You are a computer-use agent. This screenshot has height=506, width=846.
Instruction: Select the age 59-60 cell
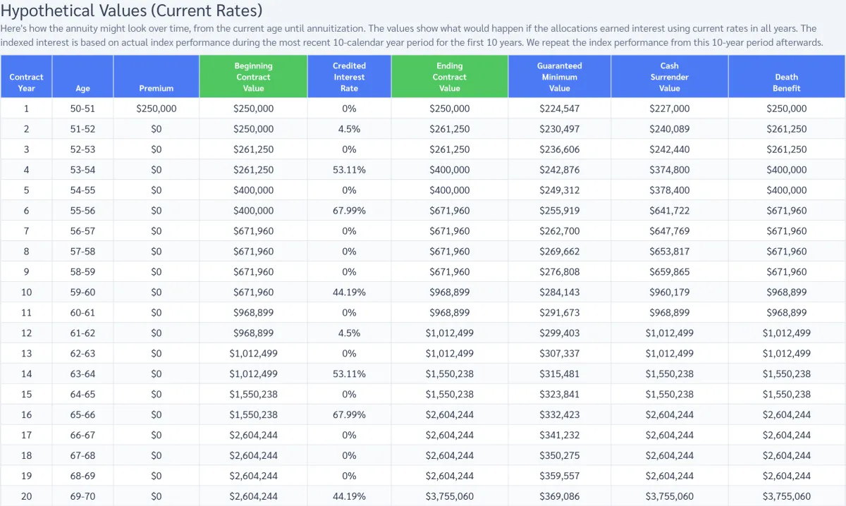[x=82, y=292]
